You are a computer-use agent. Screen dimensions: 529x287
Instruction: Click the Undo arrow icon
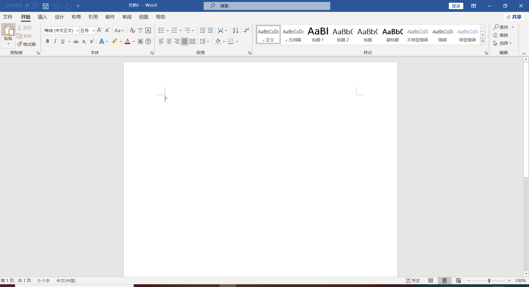tap(55, 6)
